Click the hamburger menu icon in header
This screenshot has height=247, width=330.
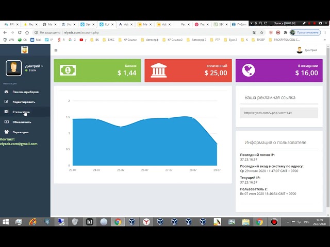click(x=56, y=50)
